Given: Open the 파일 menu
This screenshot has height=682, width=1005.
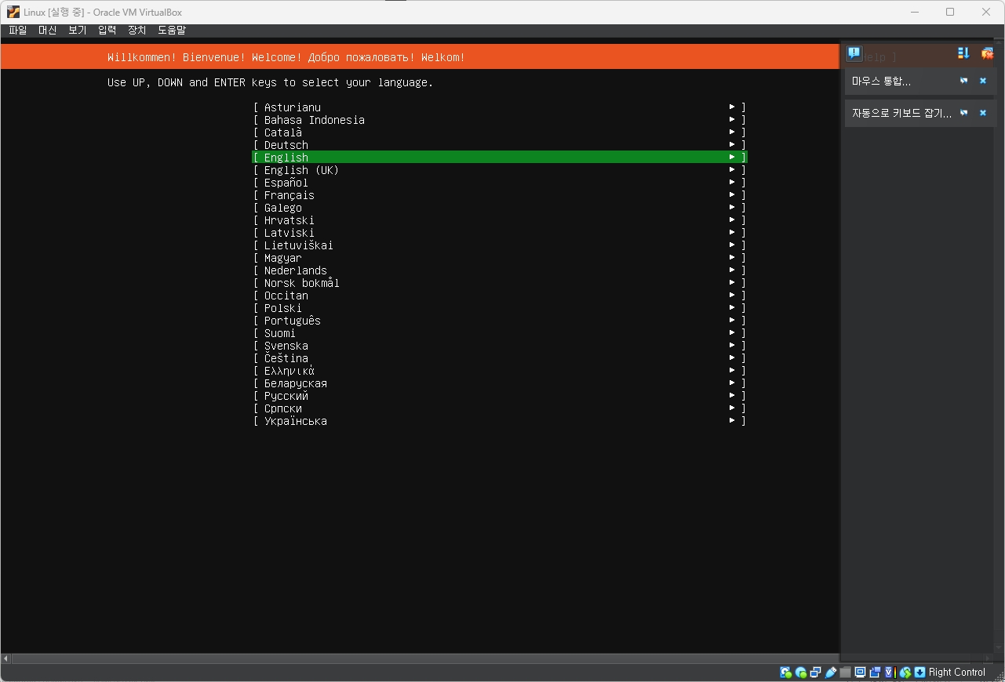Looking at the screenshot, I should pos(17,31).
